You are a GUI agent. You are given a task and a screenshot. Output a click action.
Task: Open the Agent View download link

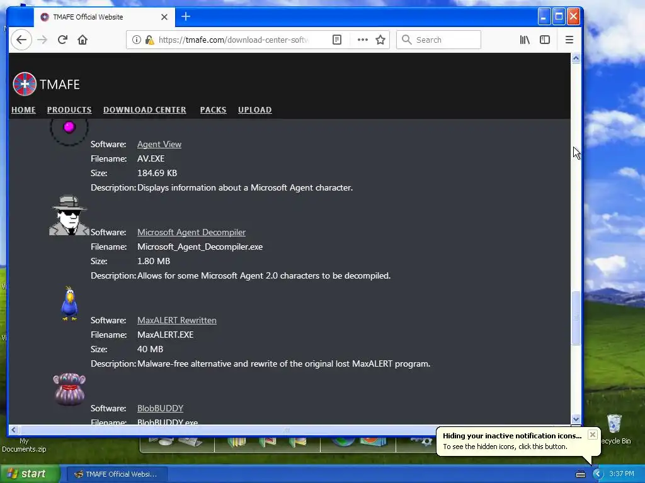pyautogui.click(x=159, y=144)
